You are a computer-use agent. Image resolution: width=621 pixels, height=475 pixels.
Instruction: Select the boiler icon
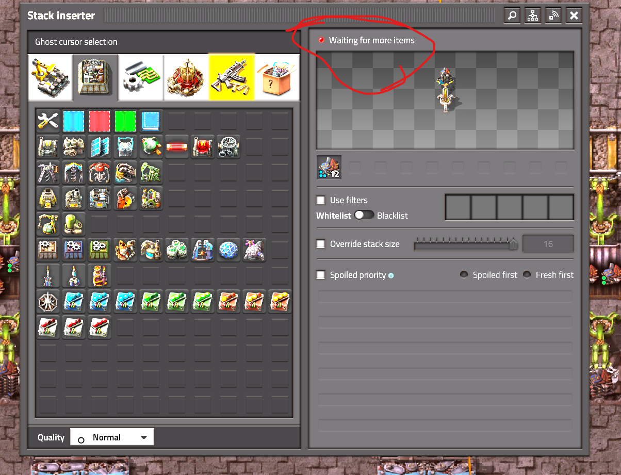pos(49,147)
